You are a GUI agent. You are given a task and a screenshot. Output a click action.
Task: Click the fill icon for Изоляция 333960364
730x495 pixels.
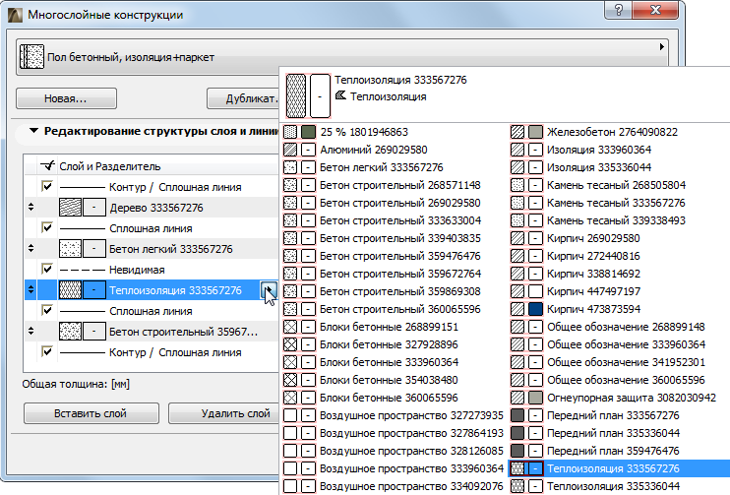(517, 150)
